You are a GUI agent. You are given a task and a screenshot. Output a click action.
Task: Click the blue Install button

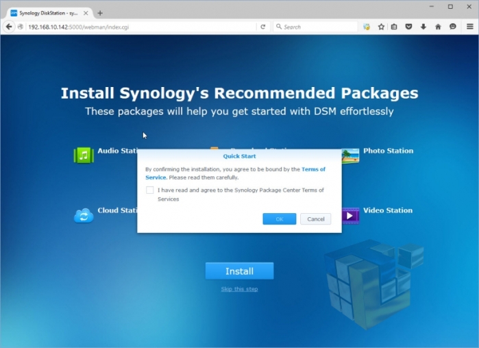tap(240, 271)
